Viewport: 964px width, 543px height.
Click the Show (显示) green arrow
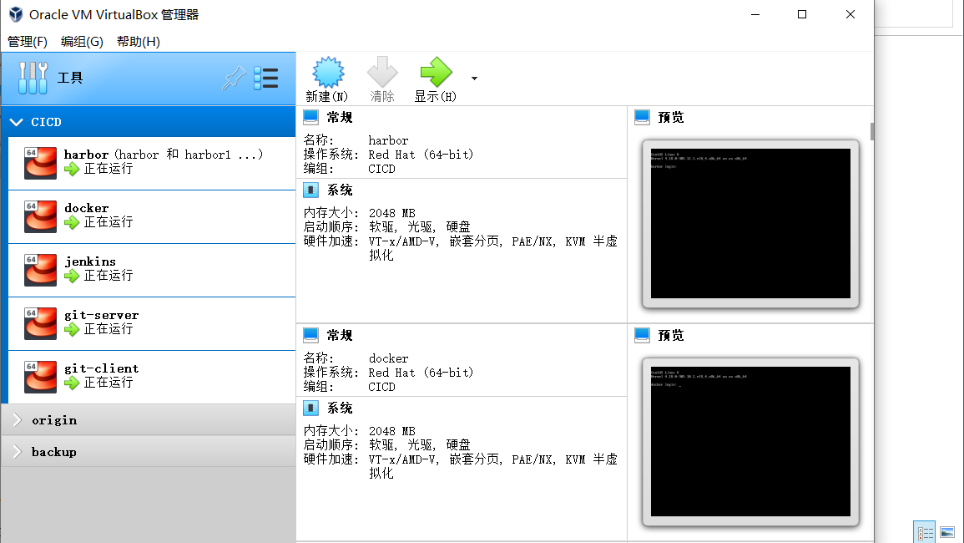click(x=436, y=72)
